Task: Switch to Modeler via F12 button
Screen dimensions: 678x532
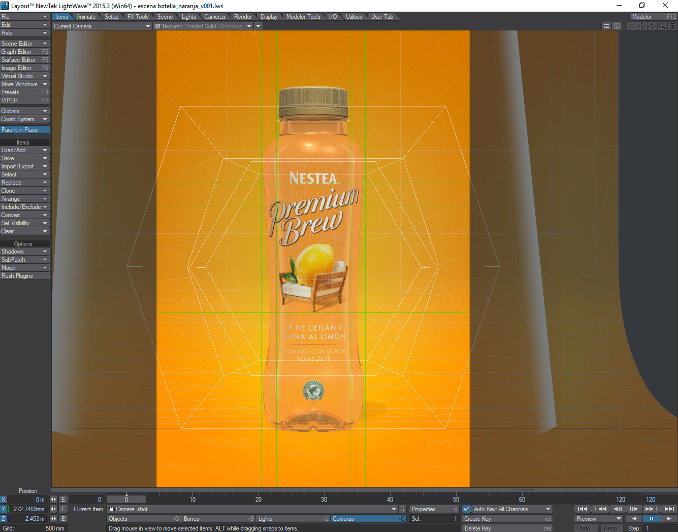Action: tap(653, 17)
